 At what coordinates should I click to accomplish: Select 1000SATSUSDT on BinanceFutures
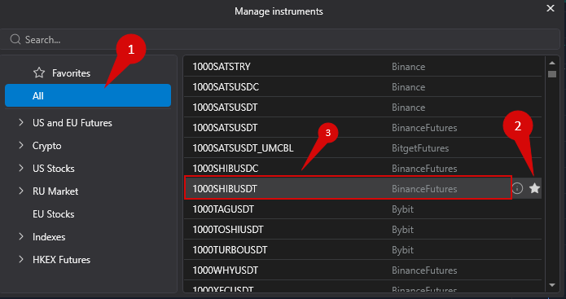pos(362,128)
